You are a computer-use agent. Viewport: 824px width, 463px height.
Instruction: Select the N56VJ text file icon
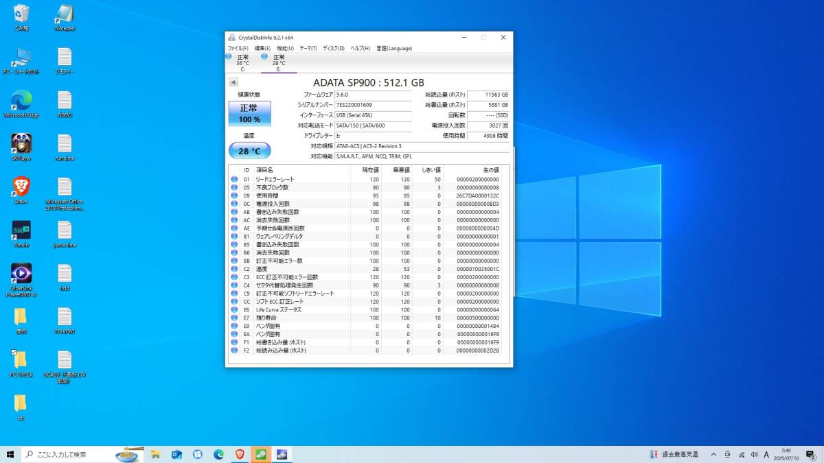tap(65, 104)
